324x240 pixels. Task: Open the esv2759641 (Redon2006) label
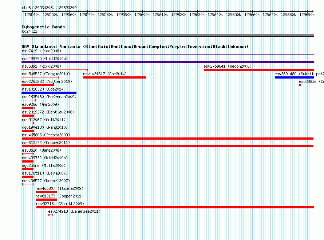pos(228,66)
